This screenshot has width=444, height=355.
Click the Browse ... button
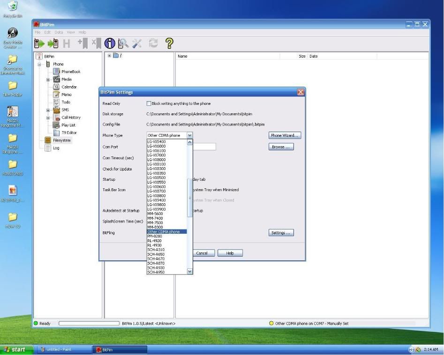(281, 147)
